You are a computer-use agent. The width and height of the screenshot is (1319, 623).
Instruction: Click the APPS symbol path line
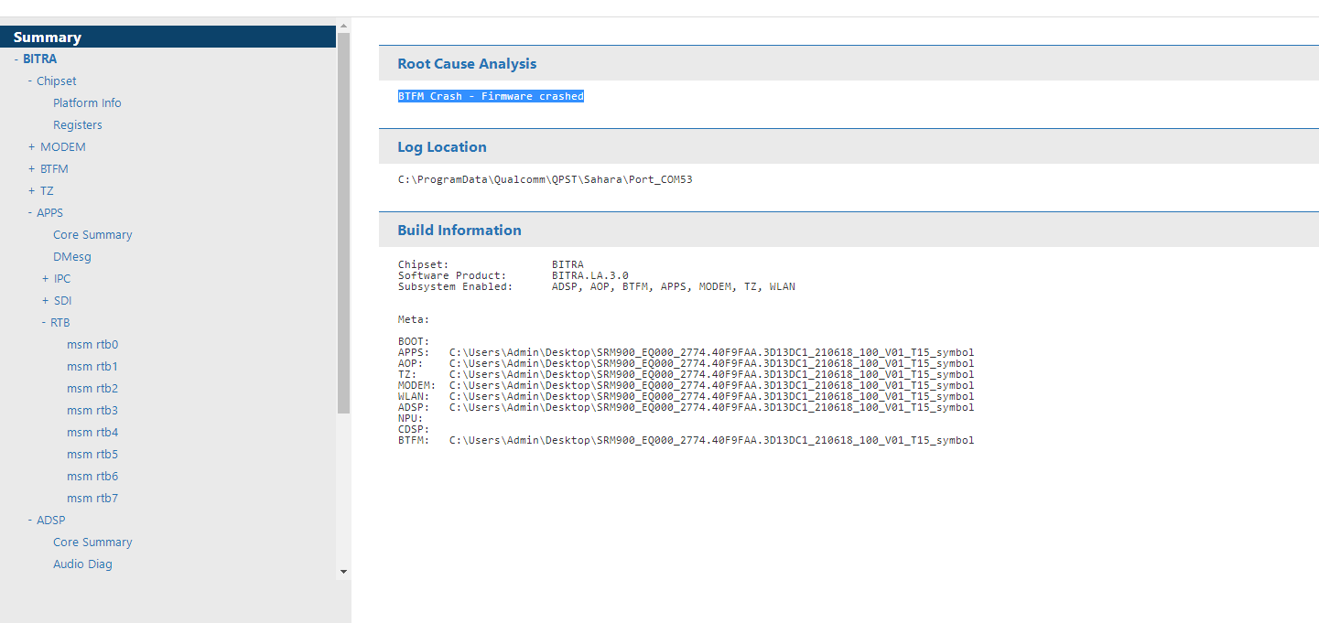[x=687, y=352]
